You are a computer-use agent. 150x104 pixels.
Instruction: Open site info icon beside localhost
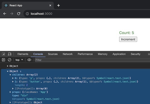click(x=27, y=14)
